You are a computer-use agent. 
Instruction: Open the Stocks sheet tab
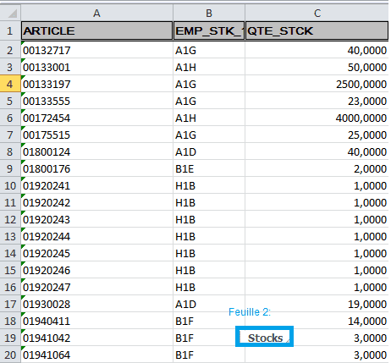[x=265, y=337]
